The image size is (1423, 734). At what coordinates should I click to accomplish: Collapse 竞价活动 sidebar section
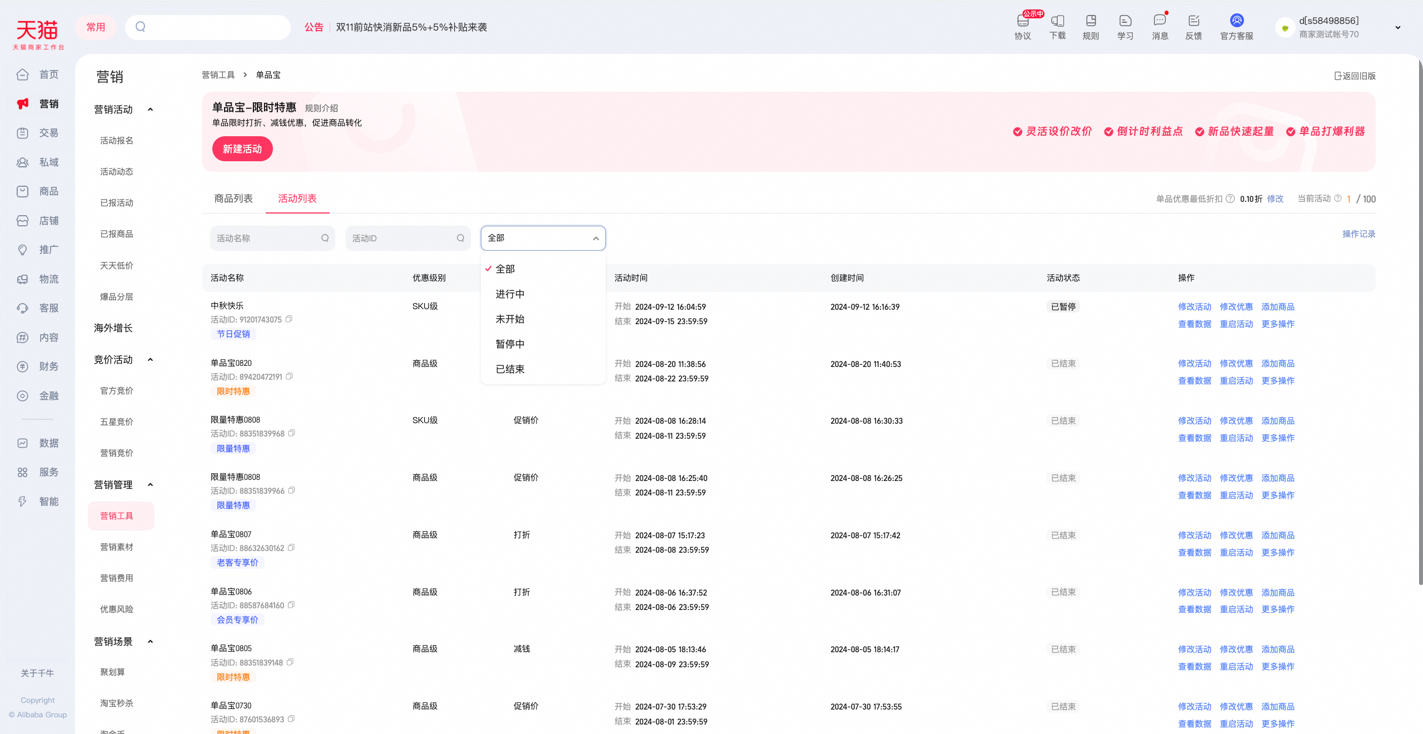150,360
